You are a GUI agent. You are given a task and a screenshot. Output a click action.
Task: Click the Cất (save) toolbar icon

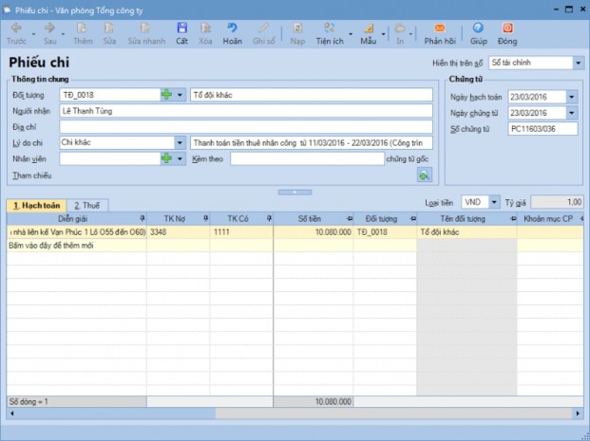181,33
